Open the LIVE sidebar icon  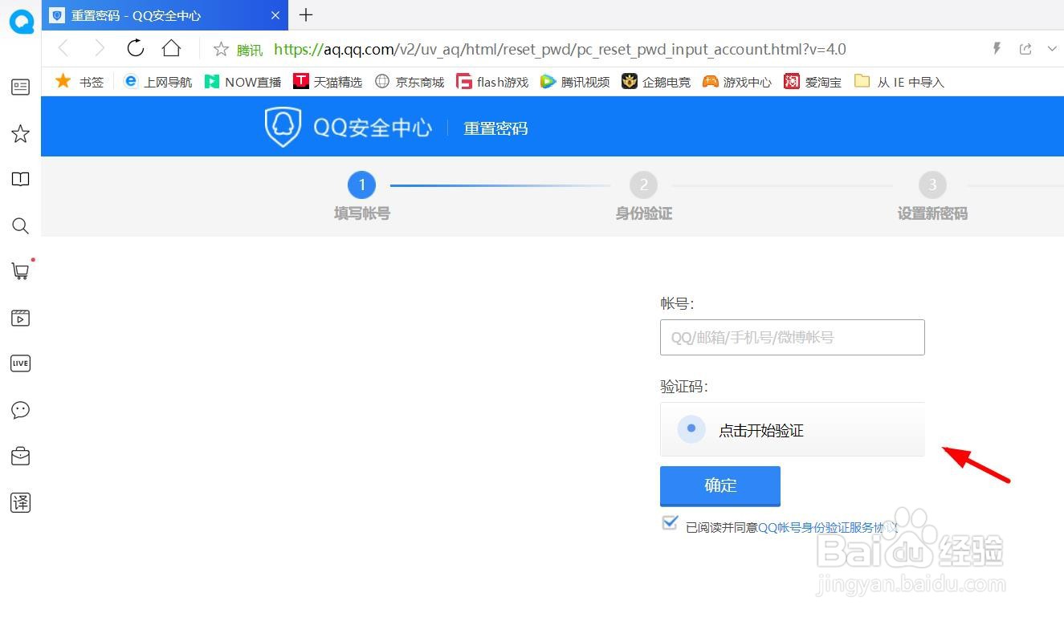click(20, 363)
